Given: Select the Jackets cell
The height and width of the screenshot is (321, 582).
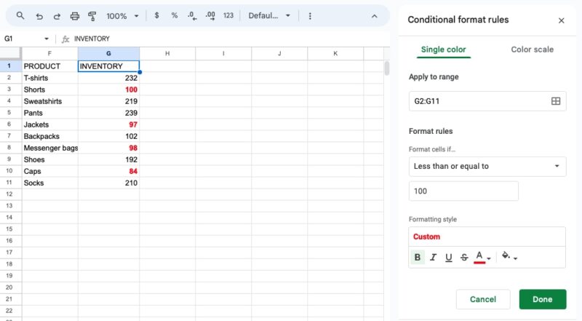Looking at the screenshot, I should (x=49, y=124).
